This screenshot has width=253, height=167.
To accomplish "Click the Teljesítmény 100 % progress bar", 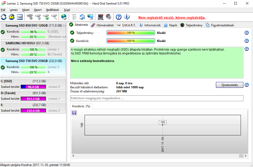I will (131, 33).
